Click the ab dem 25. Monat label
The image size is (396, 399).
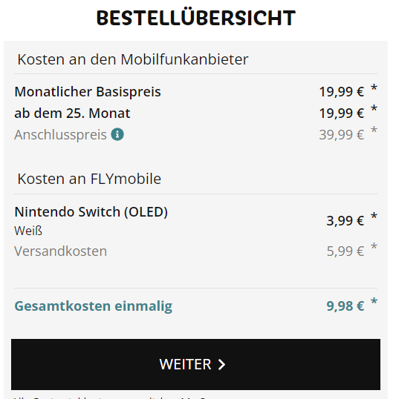(x=72, y=113)
